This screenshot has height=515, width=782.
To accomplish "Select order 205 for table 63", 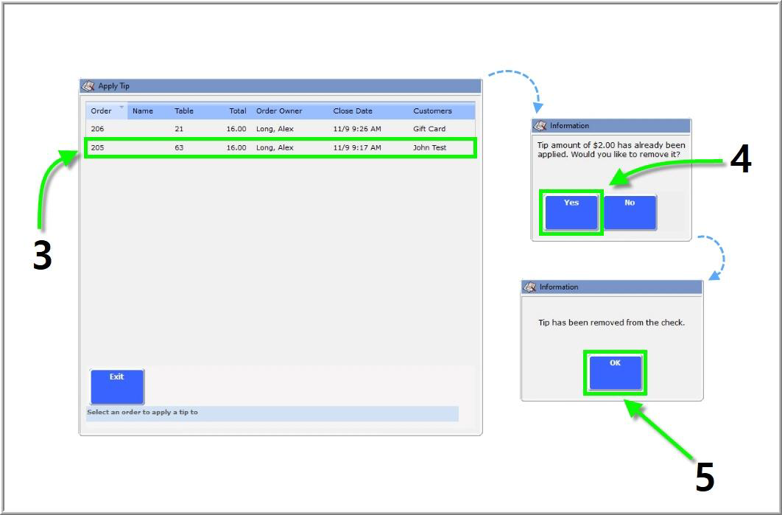I will [x=98, y=148].
